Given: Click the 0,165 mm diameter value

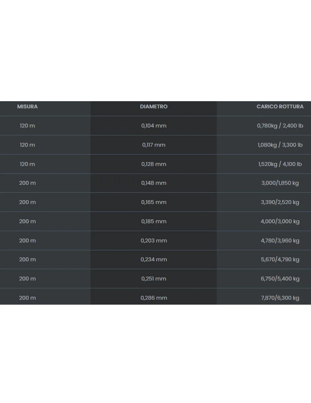Looking at the screenshot, I should coord(154,202).
